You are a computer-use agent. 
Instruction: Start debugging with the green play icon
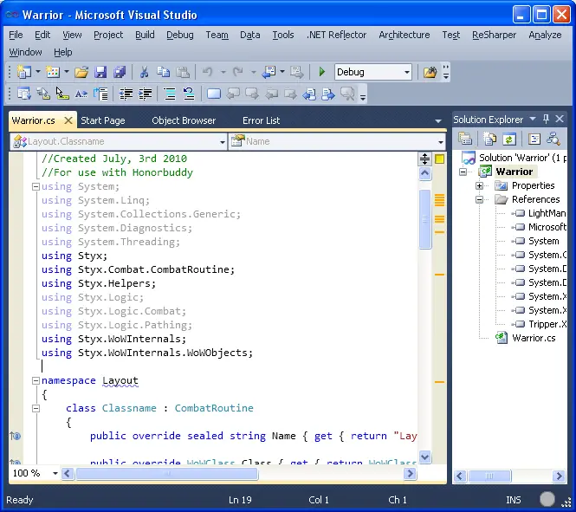pyautogui.click(x=322, y=72)
